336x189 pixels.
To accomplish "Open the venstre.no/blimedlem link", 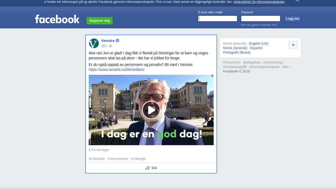I will (x=117, y=70).
